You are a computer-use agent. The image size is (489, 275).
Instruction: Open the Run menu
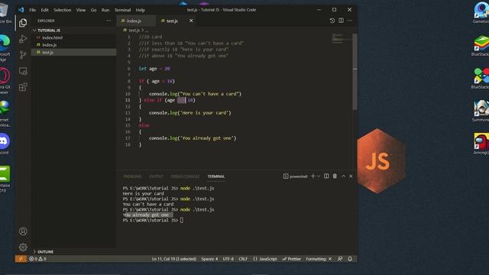[105, 10]
